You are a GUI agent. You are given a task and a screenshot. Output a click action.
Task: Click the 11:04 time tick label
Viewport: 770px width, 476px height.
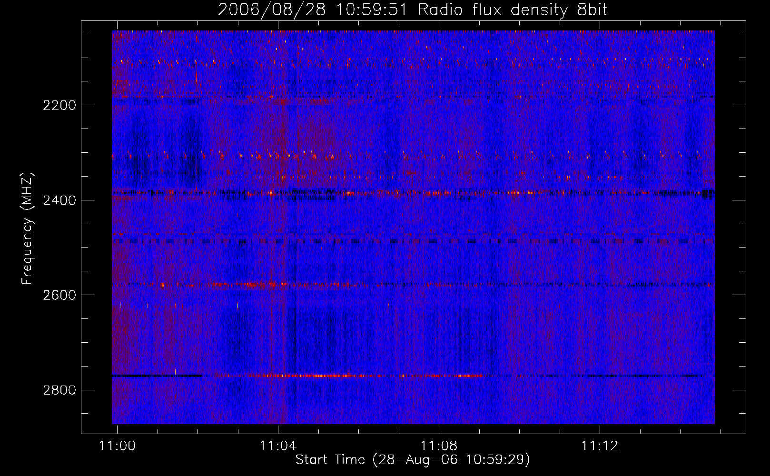coord(278,446)
